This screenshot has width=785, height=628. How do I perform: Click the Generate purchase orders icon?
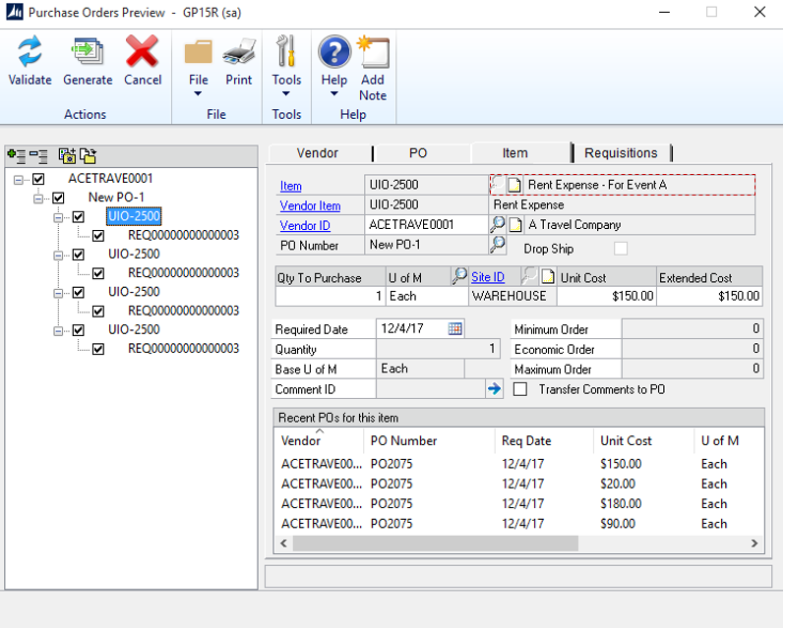click(88, 51)
